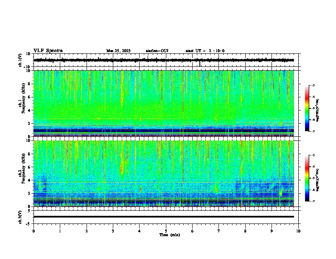Click the ch.1 spectrogram red burst near minute 4

pyautogui.click(x=140, y=119)
